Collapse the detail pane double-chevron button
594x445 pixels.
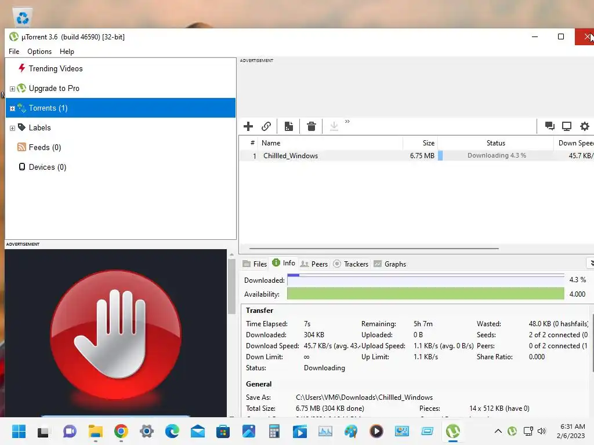point(591,263)
